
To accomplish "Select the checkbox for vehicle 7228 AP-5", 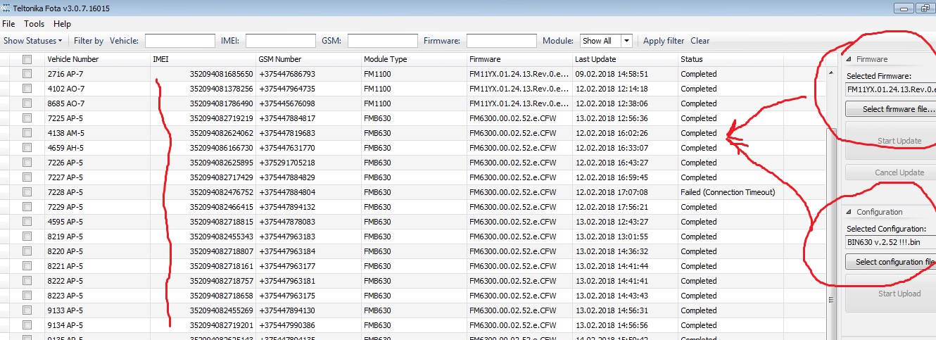I will pyautogui.click(x=27, y=192).
